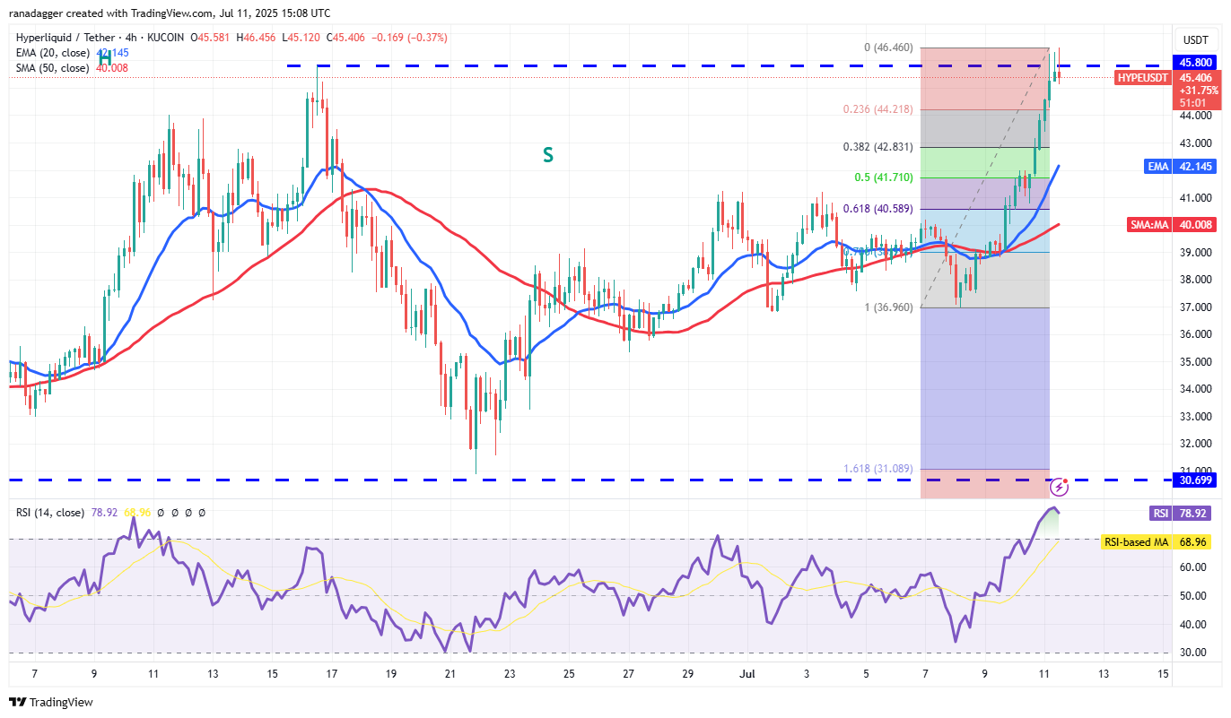Viewport: 1231px width, 718px height.
Task: Click the red SMA:MA 40.008 axis label
Action: (x=1195, y=225)
